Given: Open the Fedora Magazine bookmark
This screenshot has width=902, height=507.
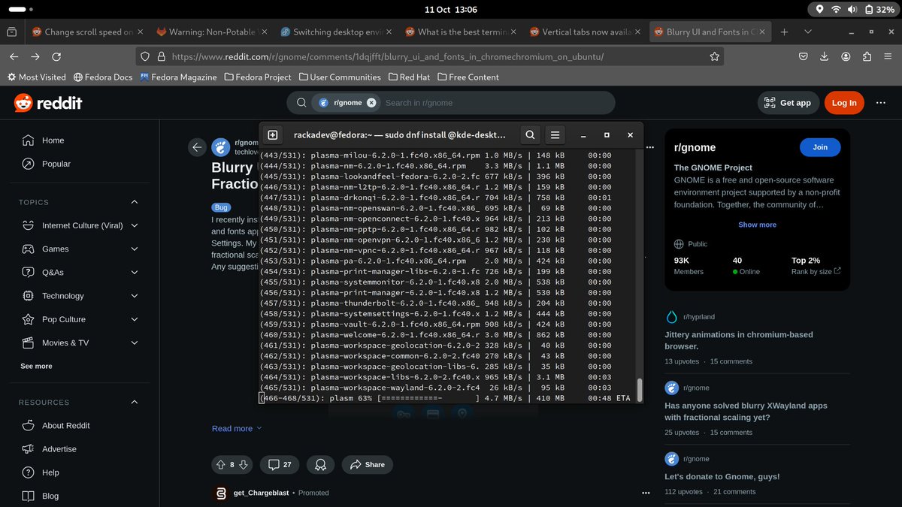Looking at the screenshot, I should pyautogui.click(x=178, y=77).
